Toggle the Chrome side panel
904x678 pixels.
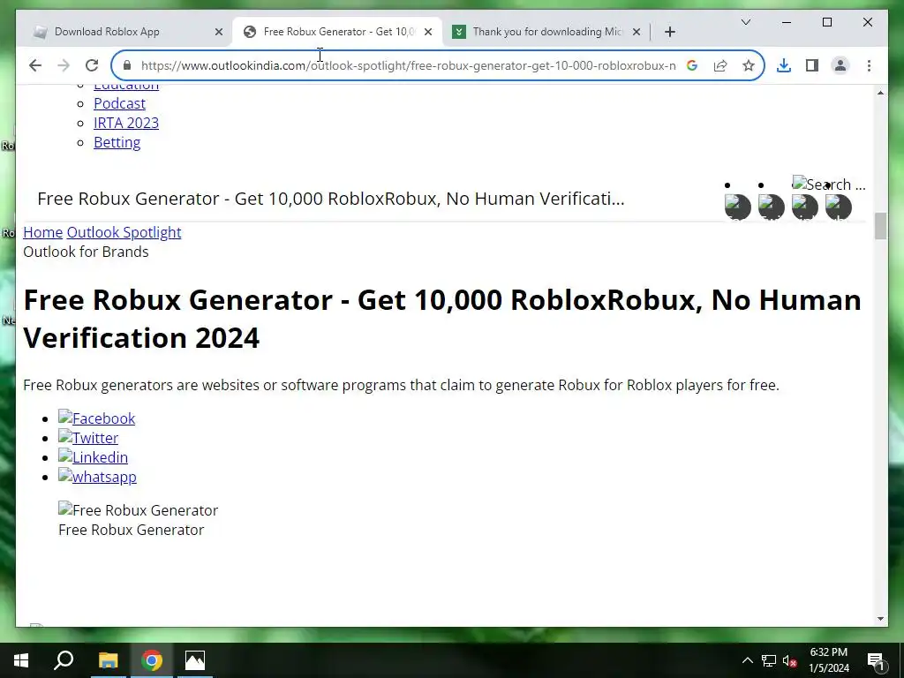pos(812,65)
